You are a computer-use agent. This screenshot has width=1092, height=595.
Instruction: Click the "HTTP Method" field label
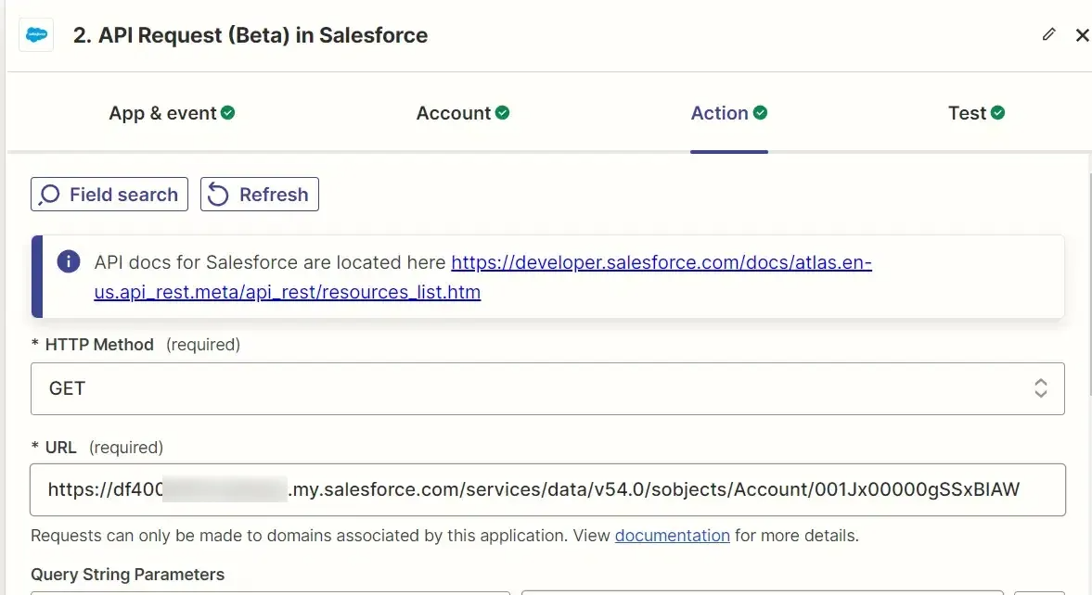(99, 345)
